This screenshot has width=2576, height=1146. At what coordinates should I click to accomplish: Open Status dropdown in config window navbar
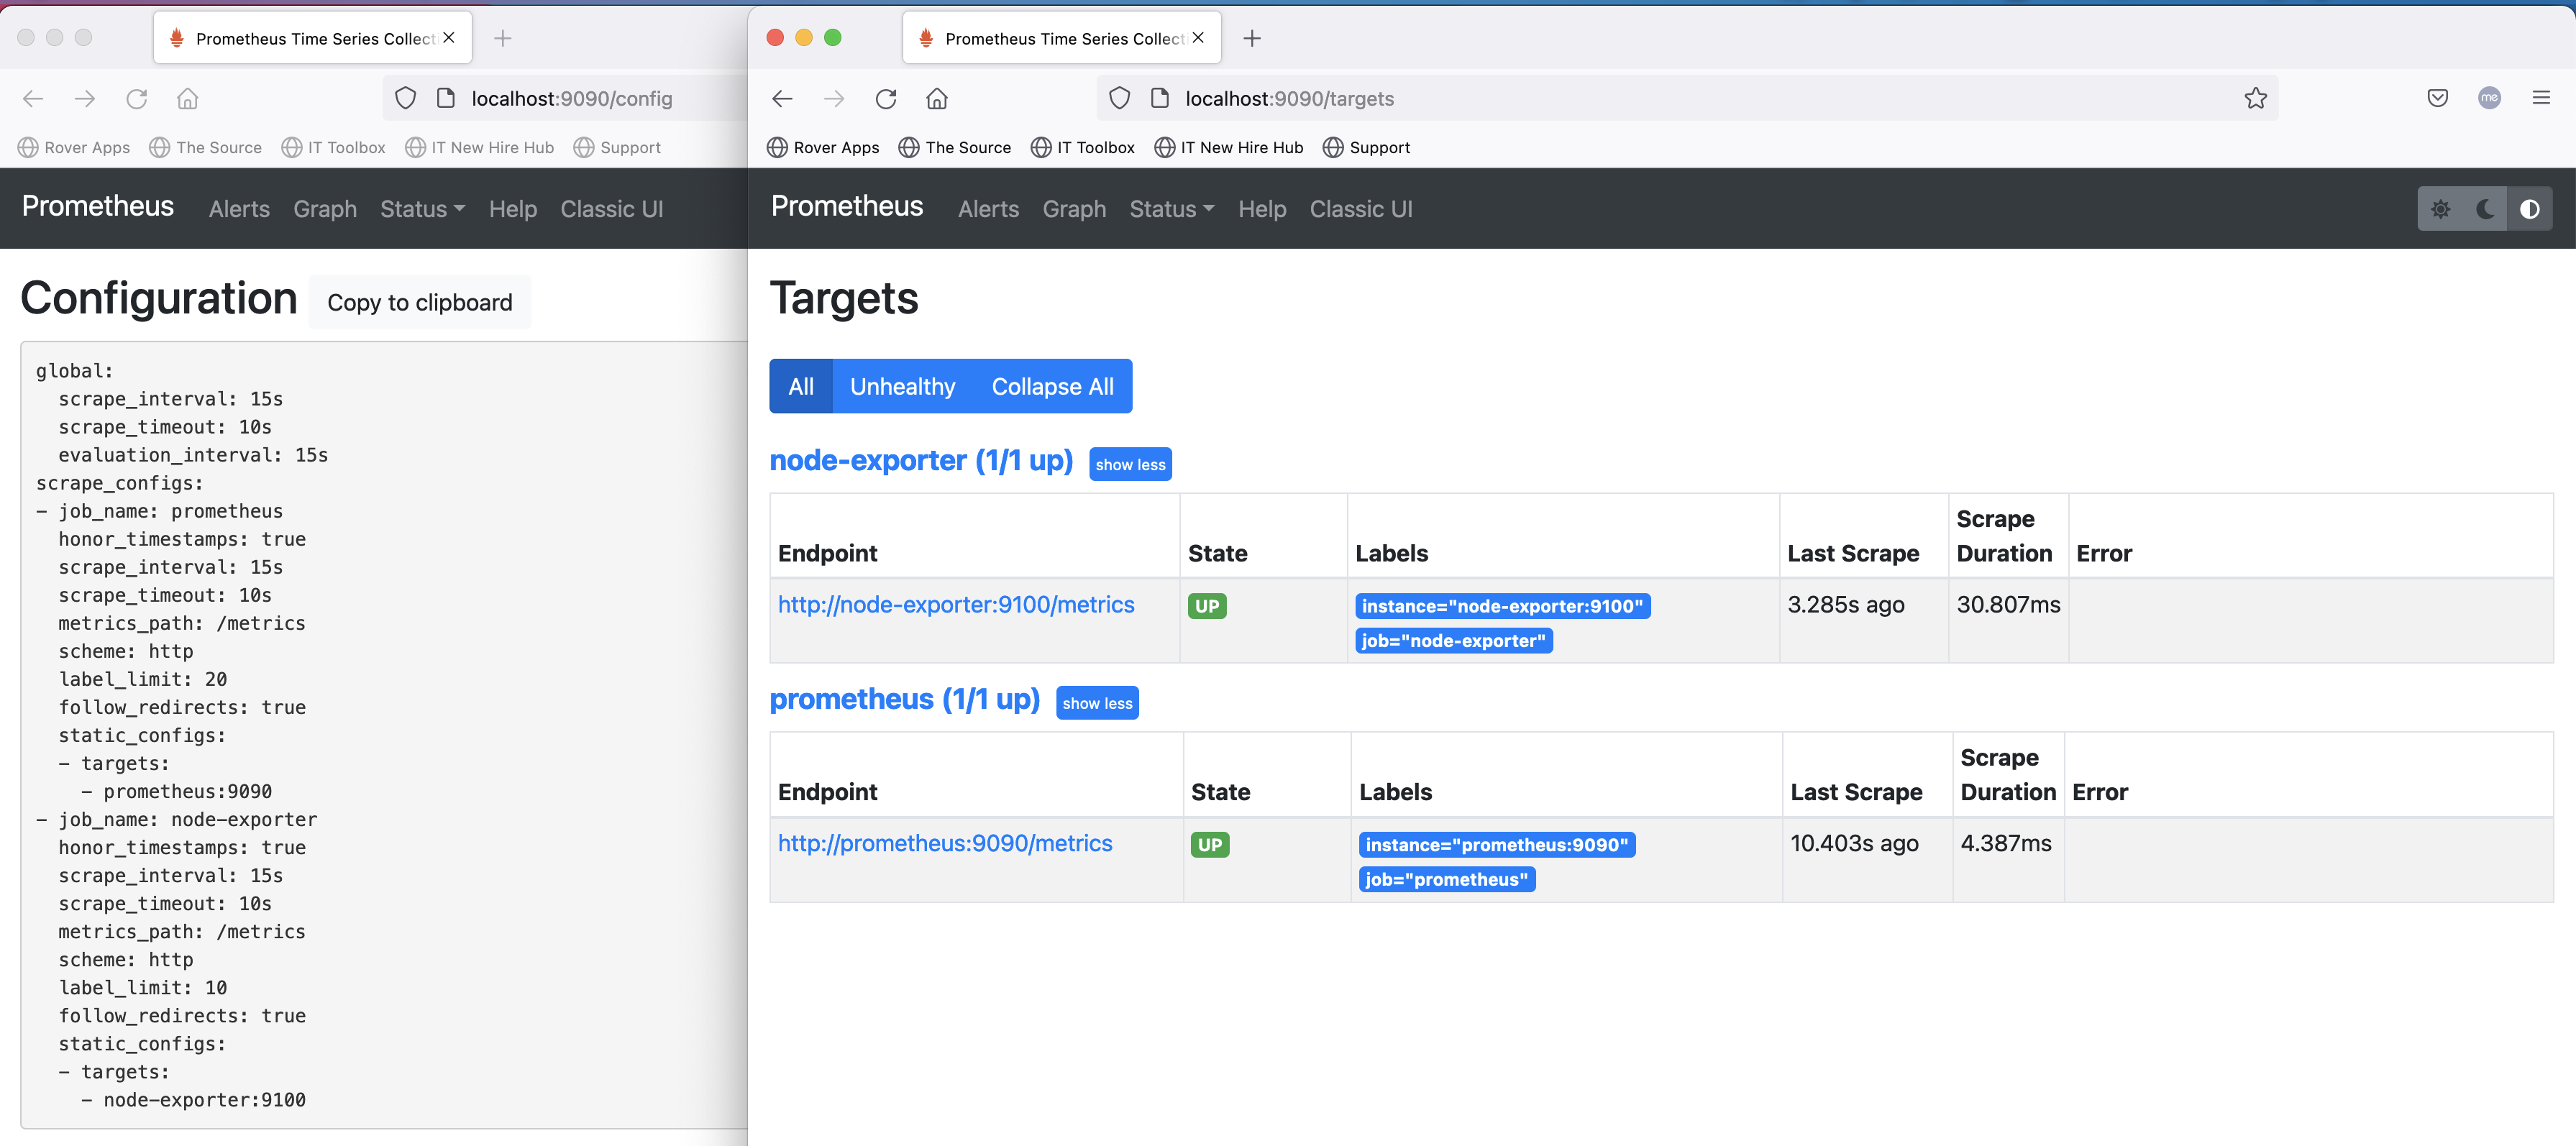(423, 209)
